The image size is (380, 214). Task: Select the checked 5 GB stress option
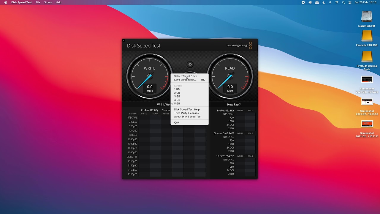coord(189,103)
